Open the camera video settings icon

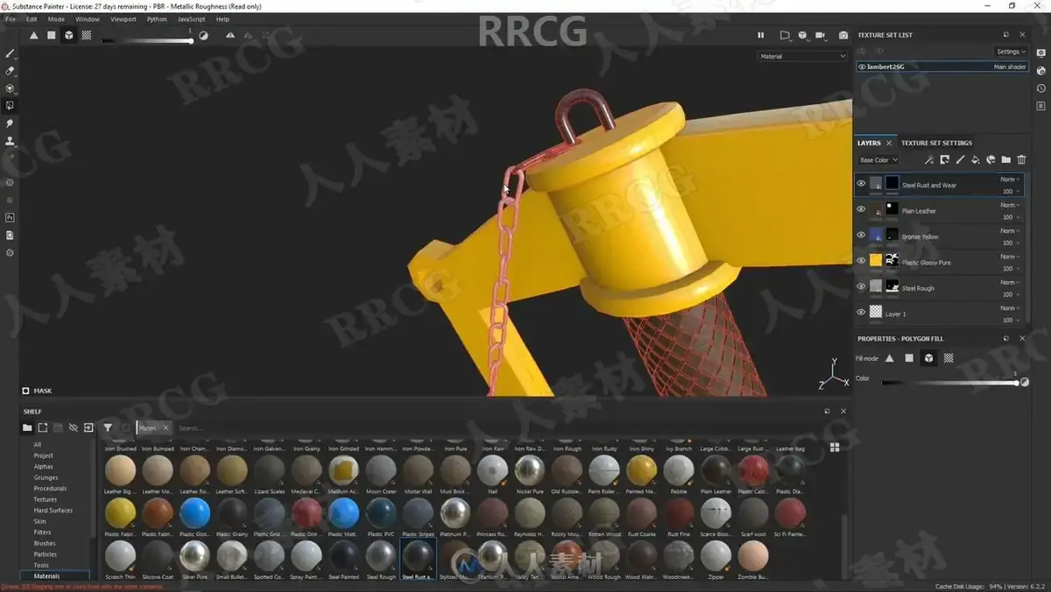coord(822,36)
